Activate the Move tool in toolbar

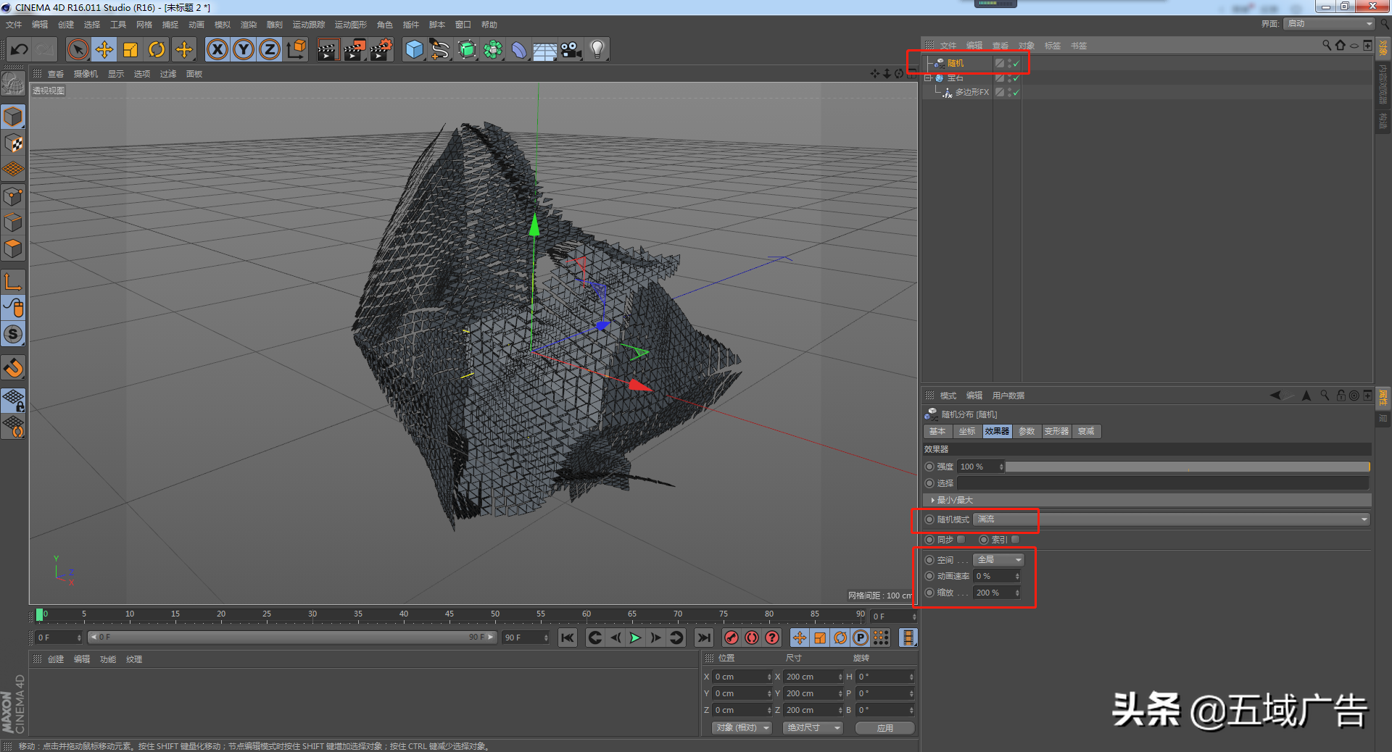104,49
